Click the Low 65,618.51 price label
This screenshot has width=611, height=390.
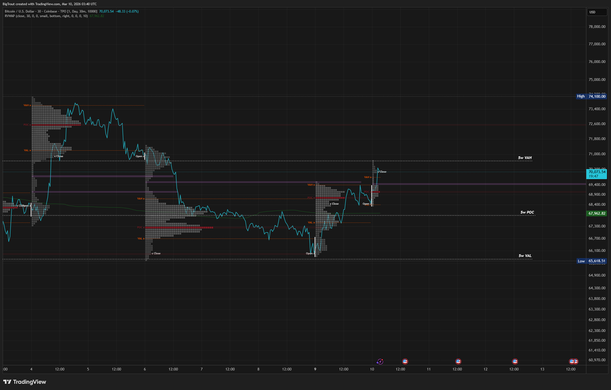[592, 262]
